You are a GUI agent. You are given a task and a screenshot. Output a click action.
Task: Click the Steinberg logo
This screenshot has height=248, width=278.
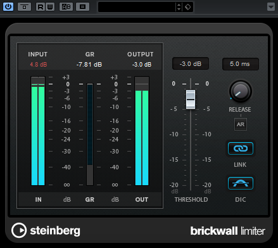tap(46, 230)
